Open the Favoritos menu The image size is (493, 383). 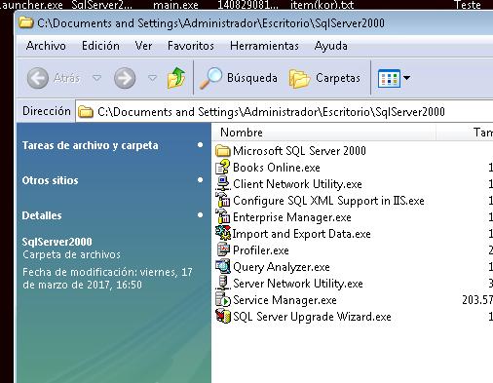tap(191, 46)
